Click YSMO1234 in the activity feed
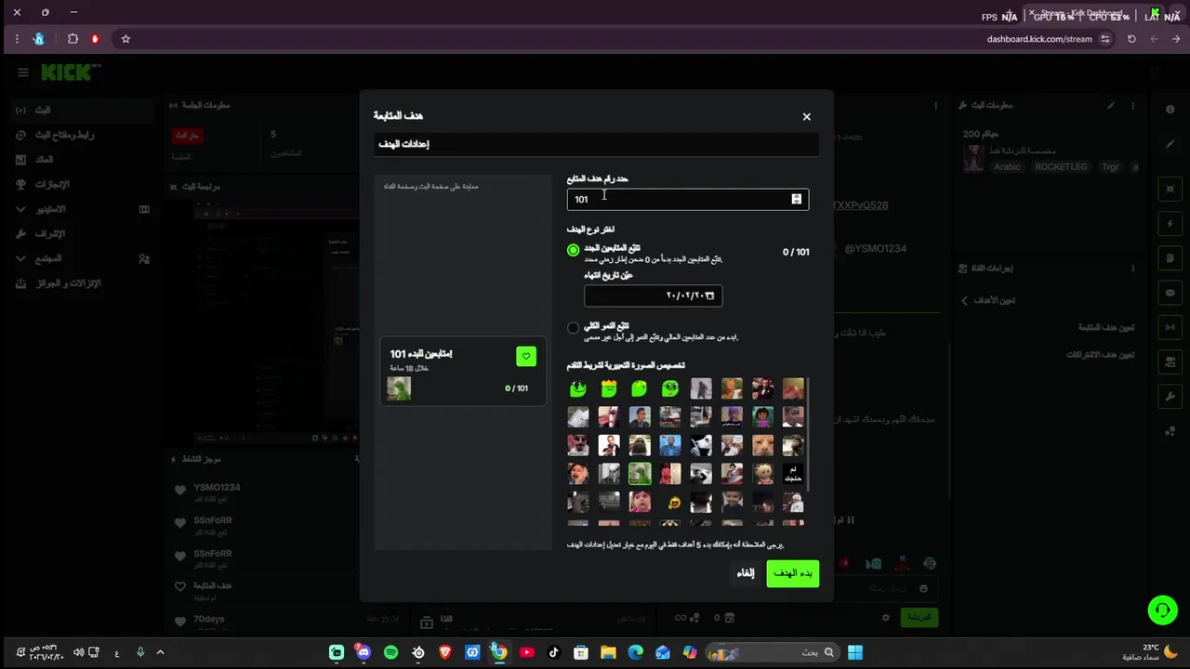 coord(217,487)
